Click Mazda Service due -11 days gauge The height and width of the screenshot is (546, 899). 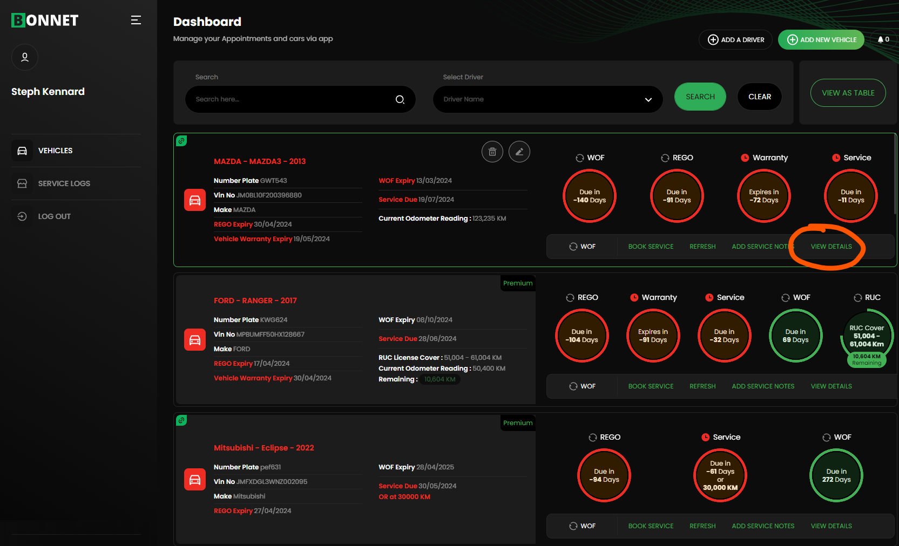tap(851, 196)
